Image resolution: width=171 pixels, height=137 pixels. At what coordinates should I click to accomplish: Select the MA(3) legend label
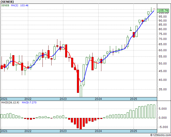coord(15,6)
